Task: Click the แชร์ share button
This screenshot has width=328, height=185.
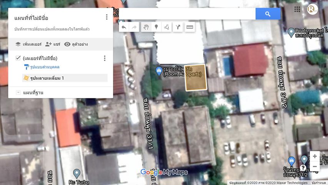Action: [53, 44]
